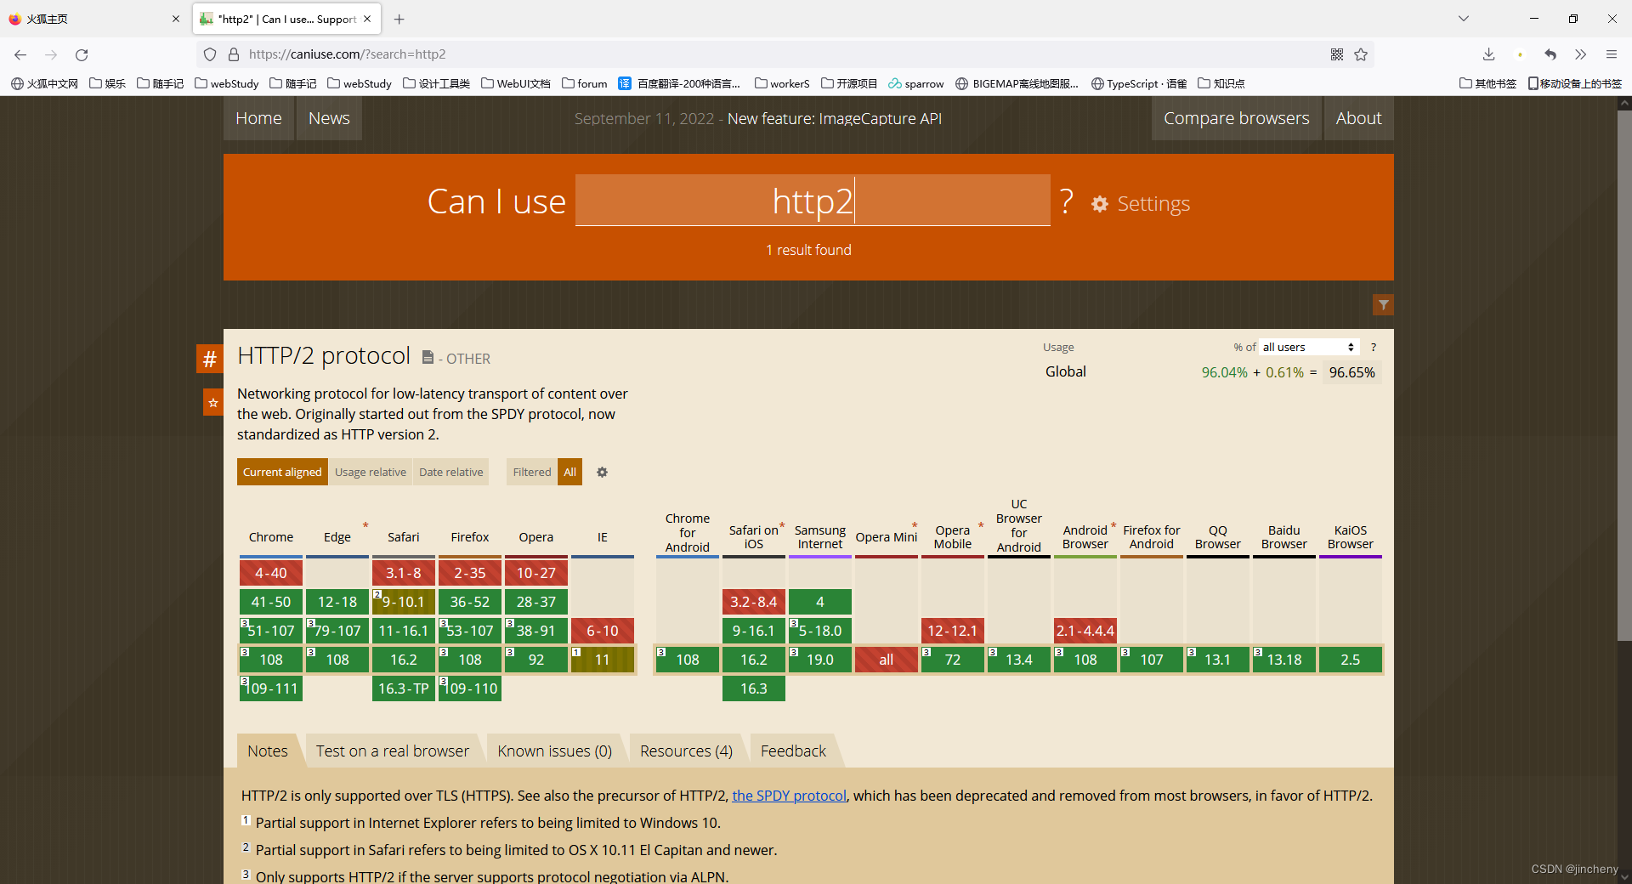Click the permalink hash icon beside HTTP/2 protocol
Image resolution: width=1632 pixels, height=884 pixels.
[209, 358]
